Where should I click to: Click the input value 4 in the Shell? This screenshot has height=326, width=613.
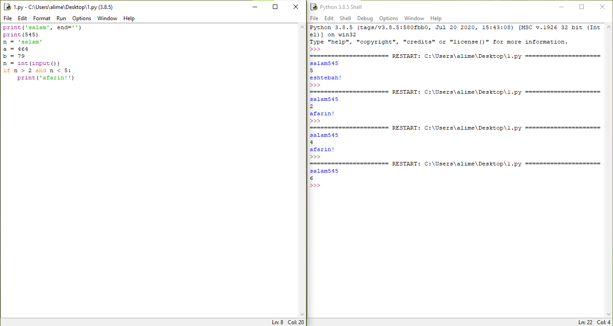(311, 142)
